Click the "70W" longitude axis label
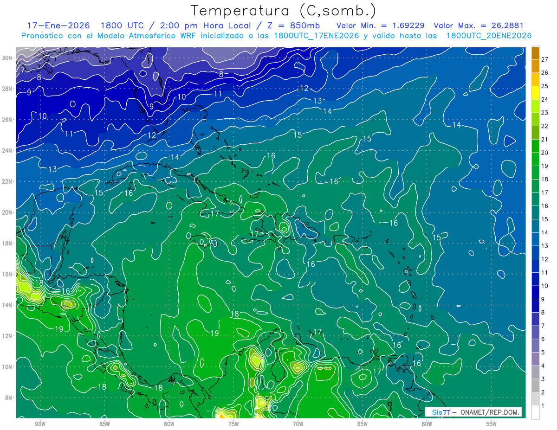The height and width of the screenshot is (430, 557). click(298, 424)
